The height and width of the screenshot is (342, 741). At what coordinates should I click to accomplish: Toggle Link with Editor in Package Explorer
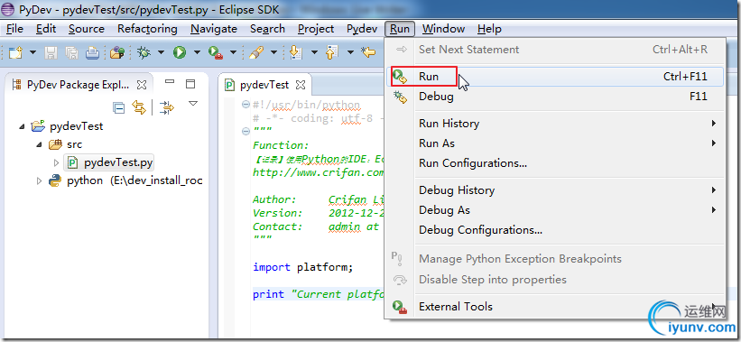click(x=139, y=107)
